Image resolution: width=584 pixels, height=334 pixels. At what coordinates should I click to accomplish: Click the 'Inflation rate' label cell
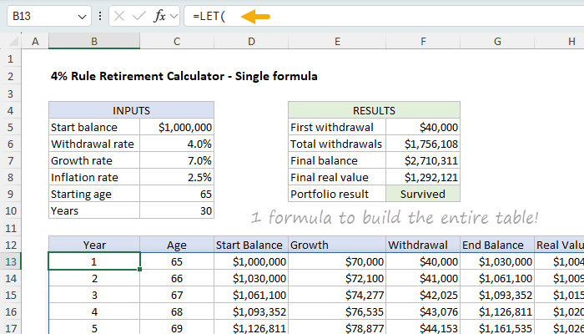[x=94, y=177]
